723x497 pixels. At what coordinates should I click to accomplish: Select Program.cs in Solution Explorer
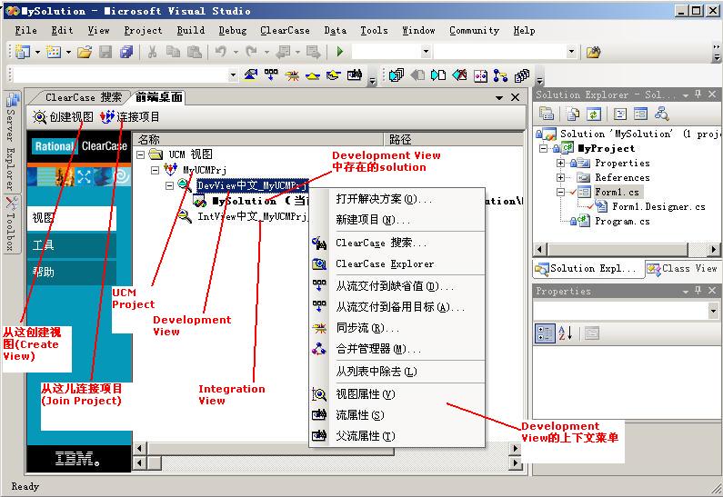622,221
